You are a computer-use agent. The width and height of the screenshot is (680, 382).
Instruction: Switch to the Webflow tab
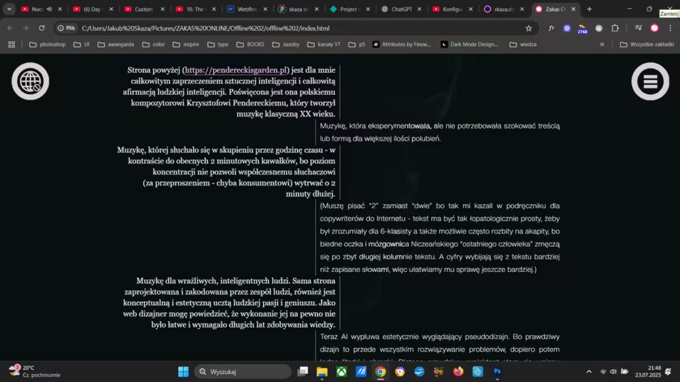(243, 9)
